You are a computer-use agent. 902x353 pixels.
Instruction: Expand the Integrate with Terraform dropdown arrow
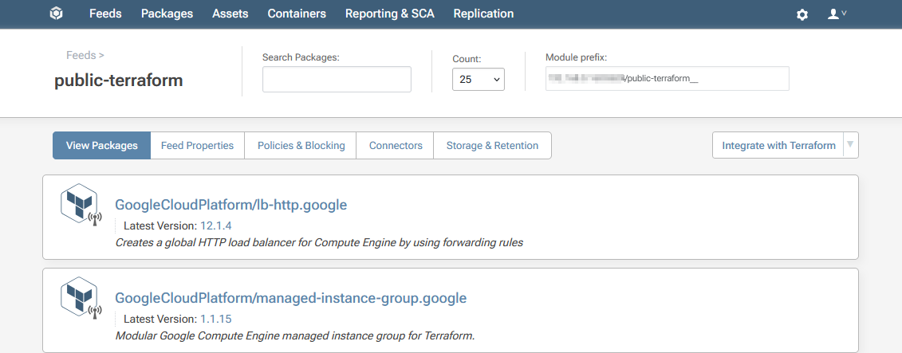pos(851,145)
